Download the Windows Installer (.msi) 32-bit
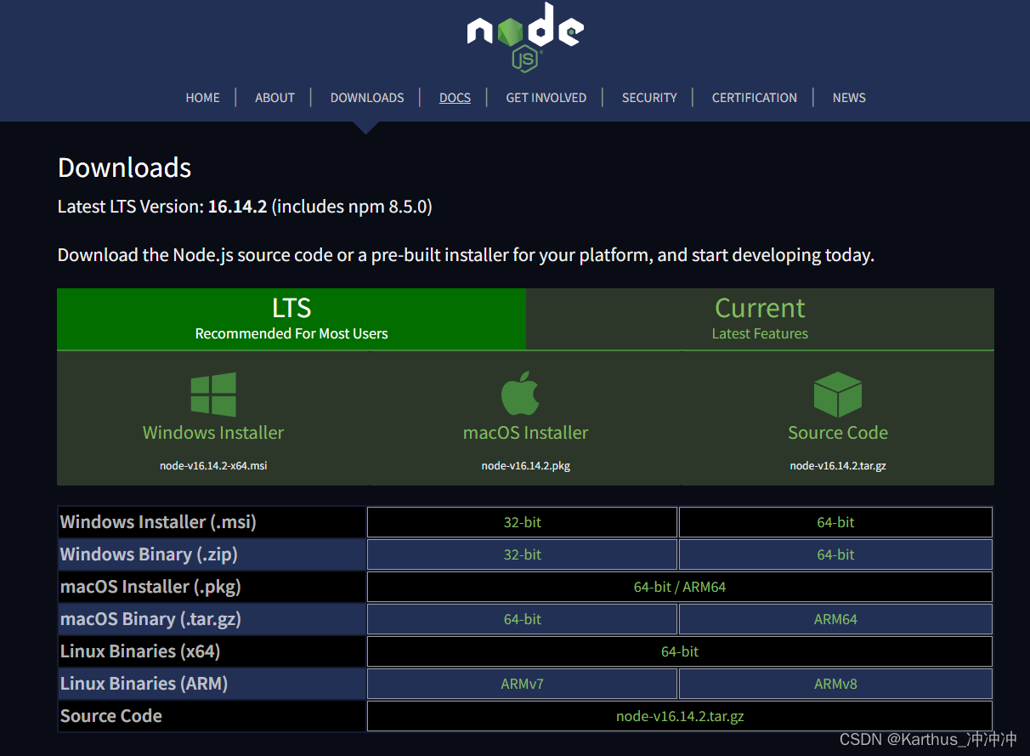The width and height of the screenshot is (1030, 756). [x=522, y=522]
